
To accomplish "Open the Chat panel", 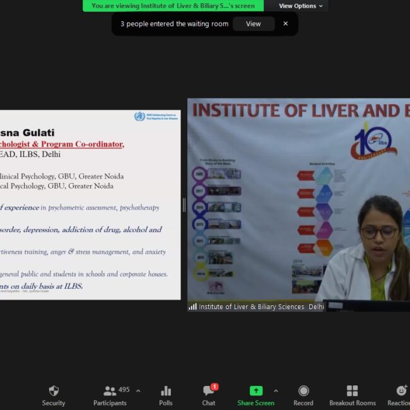I will point(208,395).
